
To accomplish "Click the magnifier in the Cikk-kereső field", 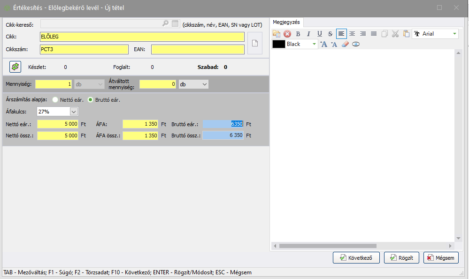I will pos(165,23).
